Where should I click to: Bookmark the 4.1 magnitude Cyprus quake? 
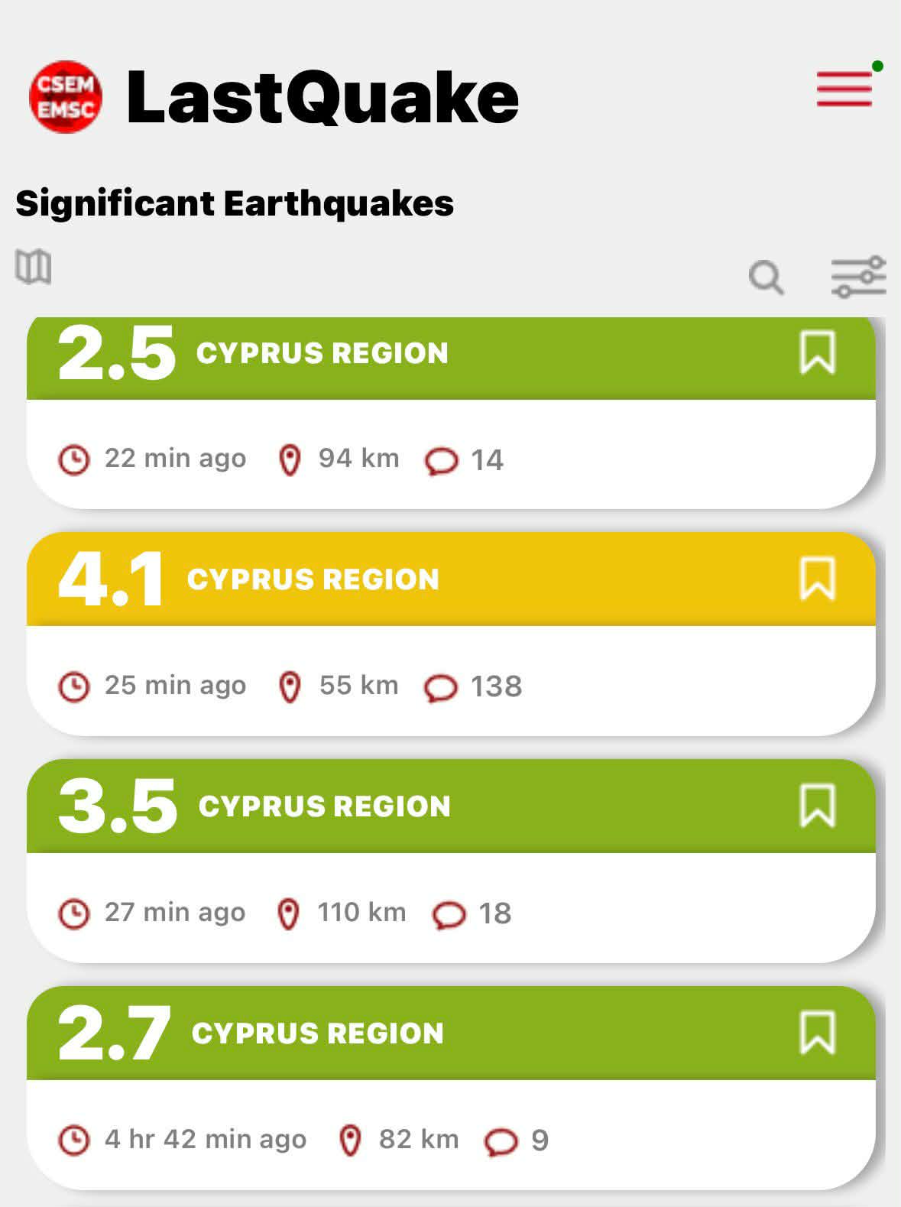pos(817,579)
